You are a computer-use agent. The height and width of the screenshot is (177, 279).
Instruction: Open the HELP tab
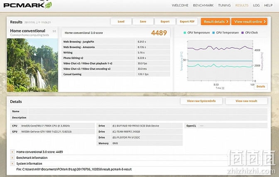[268, 5]
